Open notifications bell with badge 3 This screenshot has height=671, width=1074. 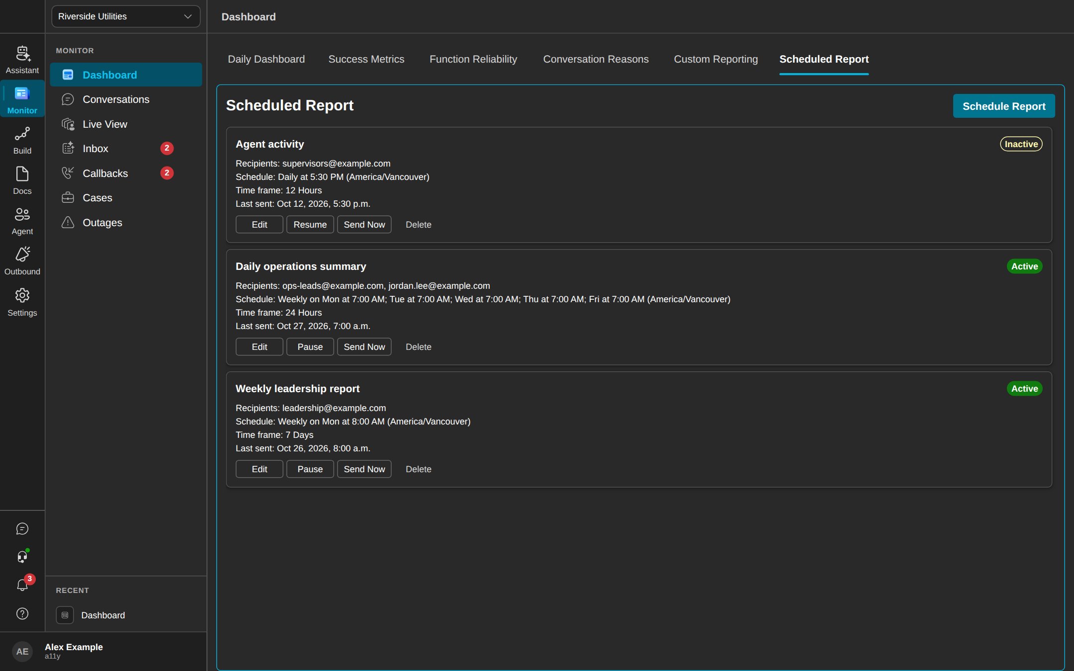23,585
